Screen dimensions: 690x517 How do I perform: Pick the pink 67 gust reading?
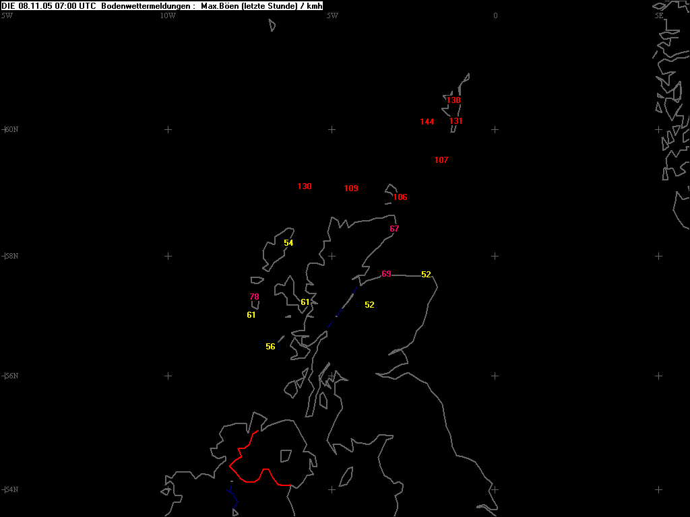click(x=394, y=229)
